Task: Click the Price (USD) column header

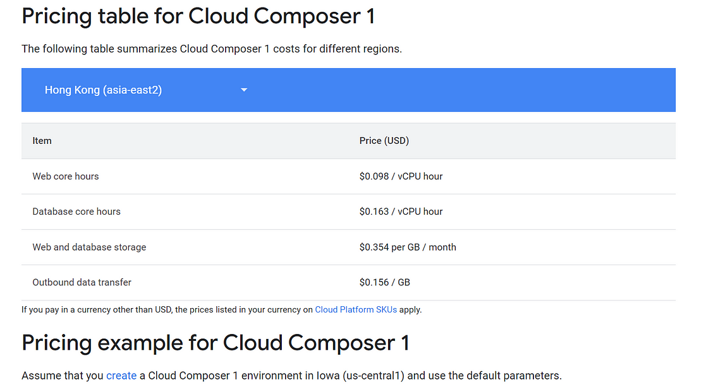Action: point(384,140)
